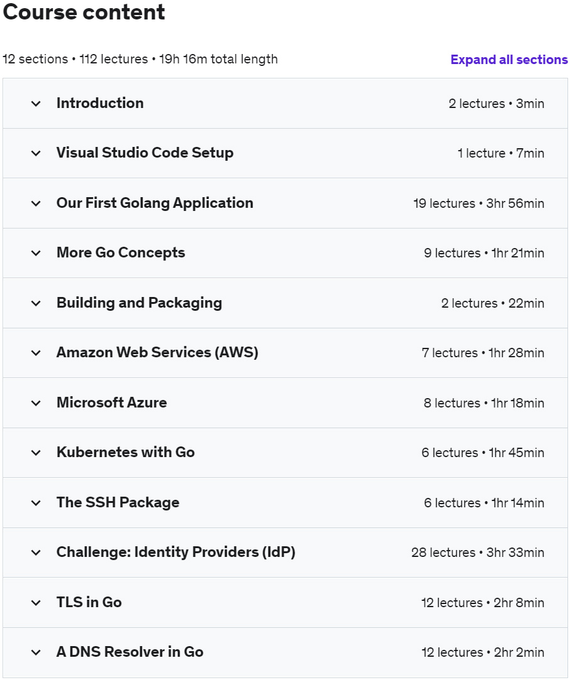
Task: Open the Challenge: Identity Providers section title
Action: pyautogui.click(x=175, y=553)
